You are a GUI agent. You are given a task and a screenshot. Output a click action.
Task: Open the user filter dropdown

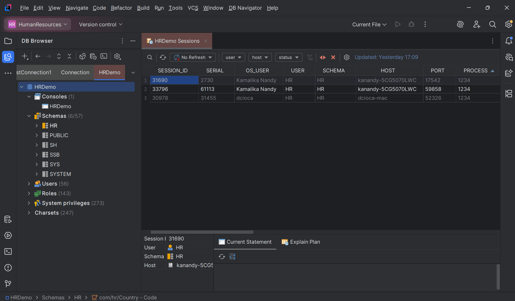coord(233,57)
